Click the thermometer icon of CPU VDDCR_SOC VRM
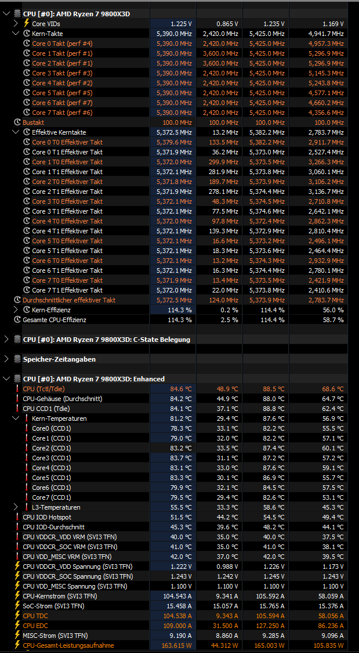The image size is (359, 653). (x=17, y=547)
